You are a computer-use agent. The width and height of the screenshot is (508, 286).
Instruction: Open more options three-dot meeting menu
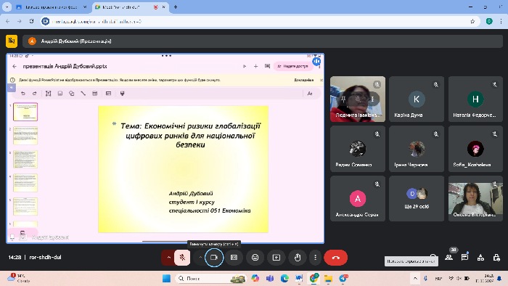[x=315, y=258]
